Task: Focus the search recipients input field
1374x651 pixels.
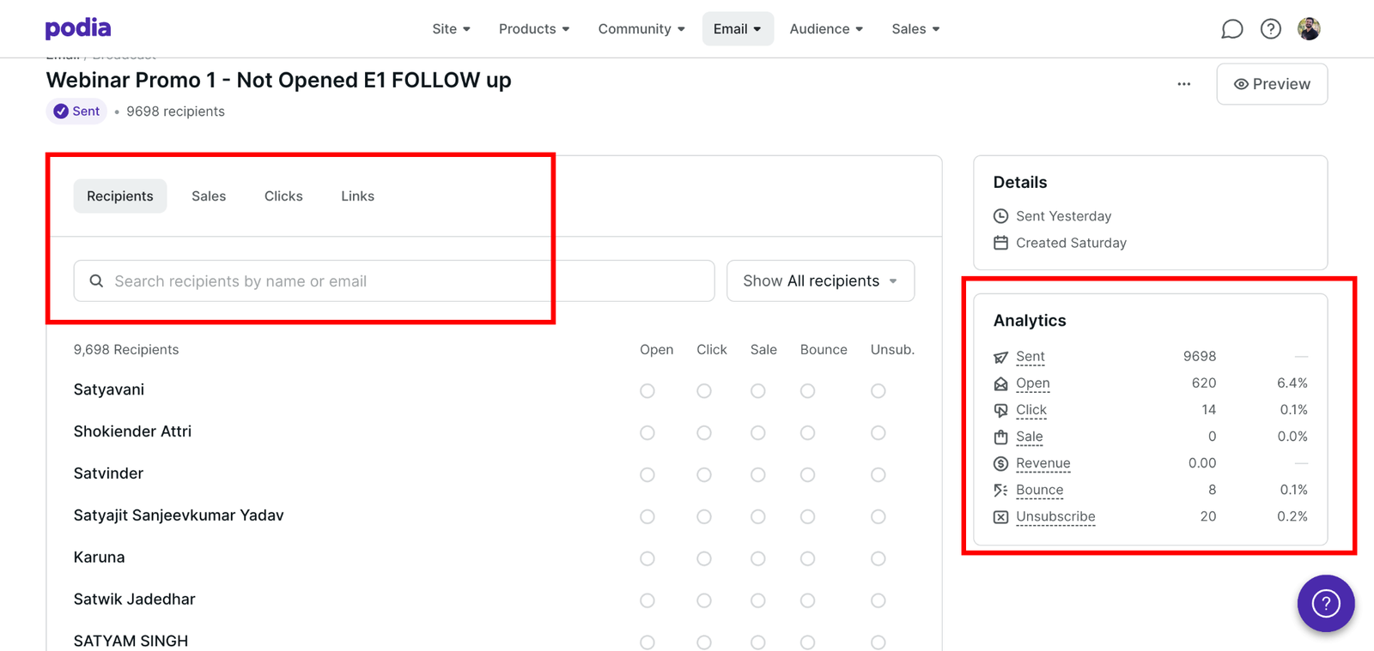Action: (x=394, y=281)
